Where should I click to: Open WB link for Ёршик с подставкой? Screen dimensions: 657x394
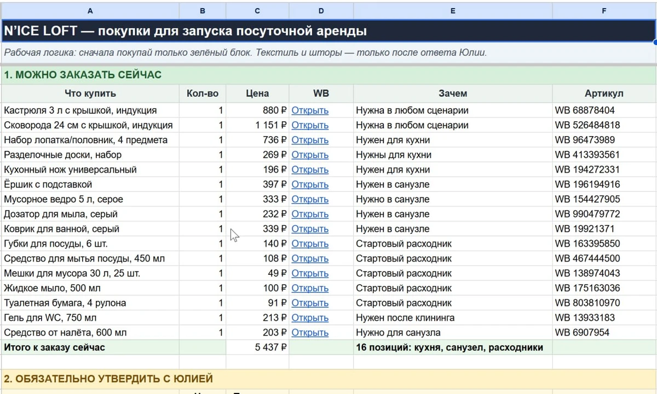(310, 184)
